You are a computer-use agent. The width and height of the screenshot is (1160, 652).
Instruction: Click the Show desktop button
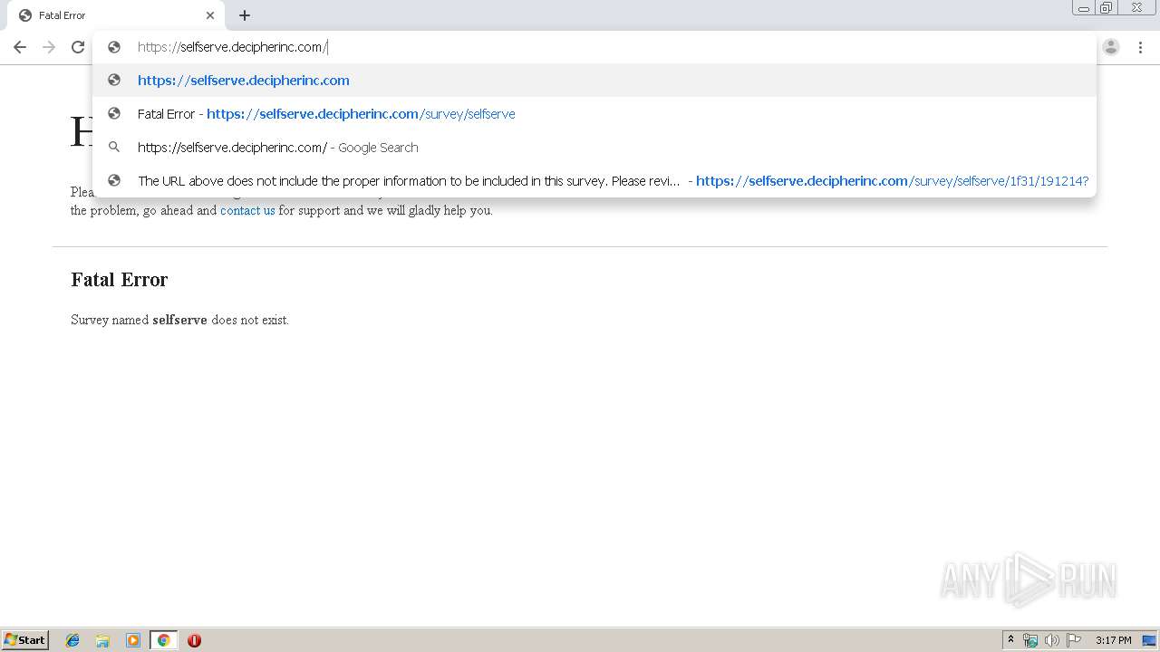[x=1150, y=640]
